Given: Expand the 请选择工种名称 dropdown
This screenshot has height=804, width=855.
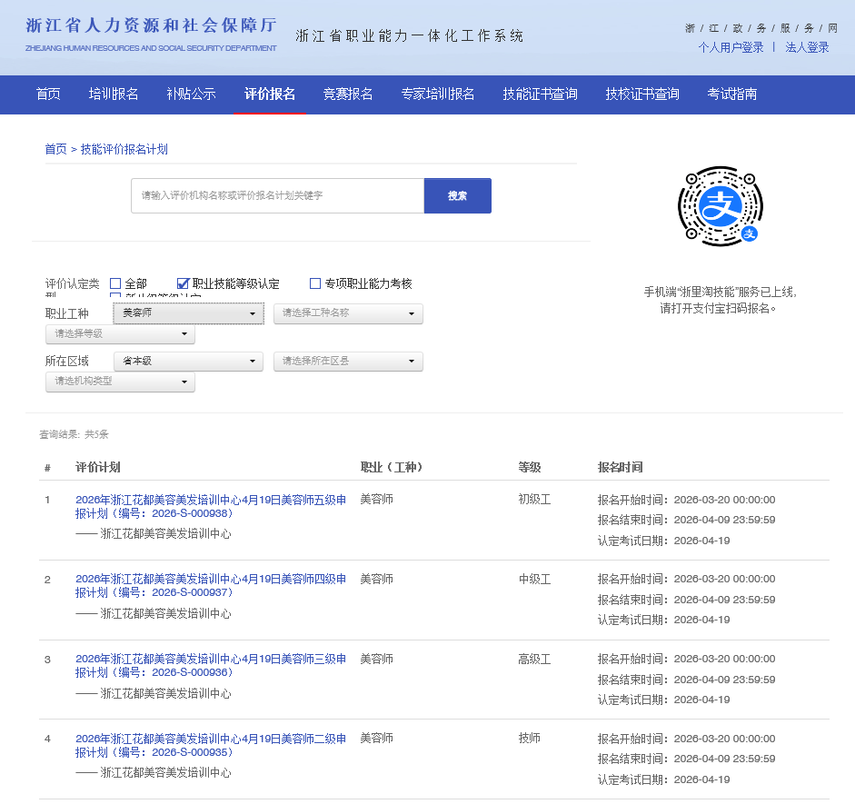Looking at the screenshot, I should 348,313.
